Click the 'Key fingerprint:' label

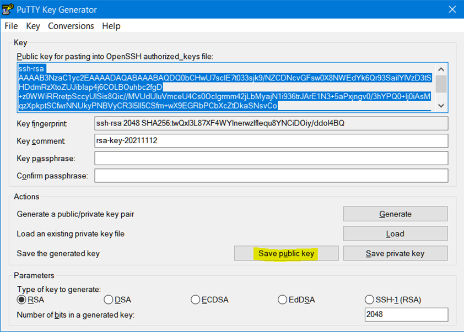(42, 123)
